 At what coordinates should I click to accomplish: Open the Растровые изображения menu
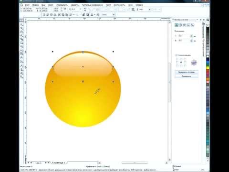pos(93,5)
